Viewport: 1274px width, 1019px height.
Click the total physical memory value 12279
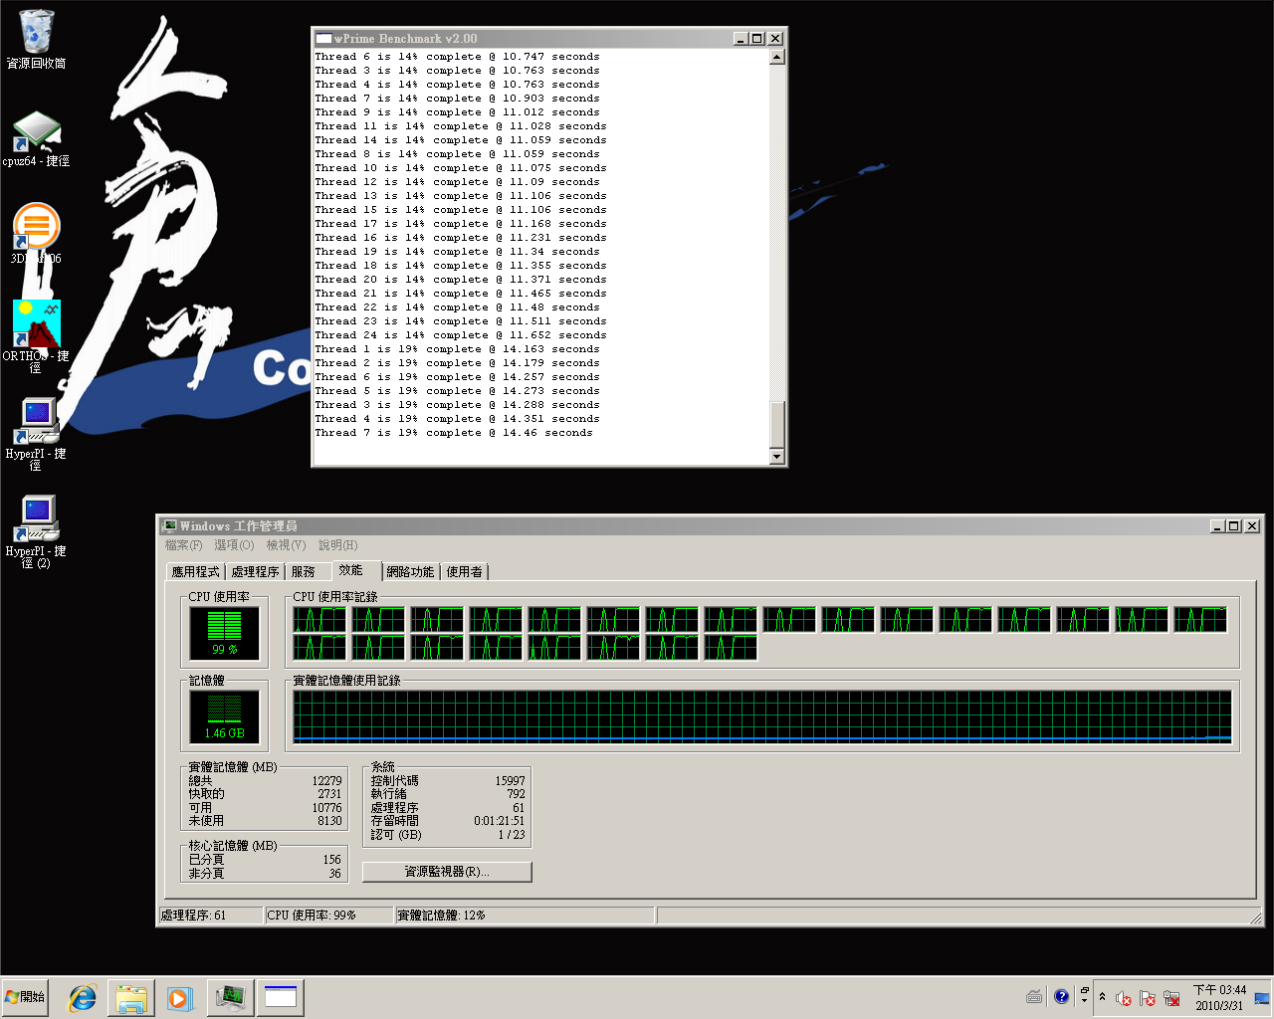[326, 781]
